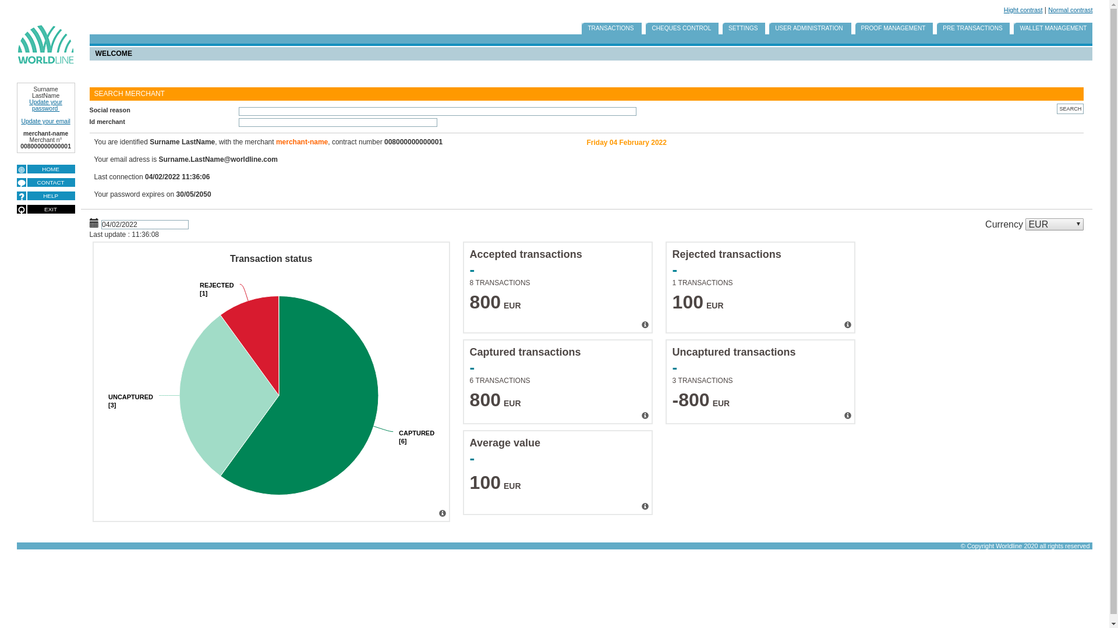Screen dimensions: 1118x628
Task: Switch to Normal contrast mode
Action: (x=1070, y=10)
